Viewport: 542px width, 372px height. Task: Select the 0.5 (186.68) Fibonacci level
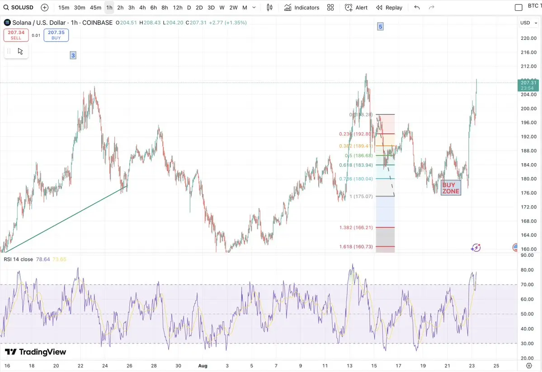[359, 155]
